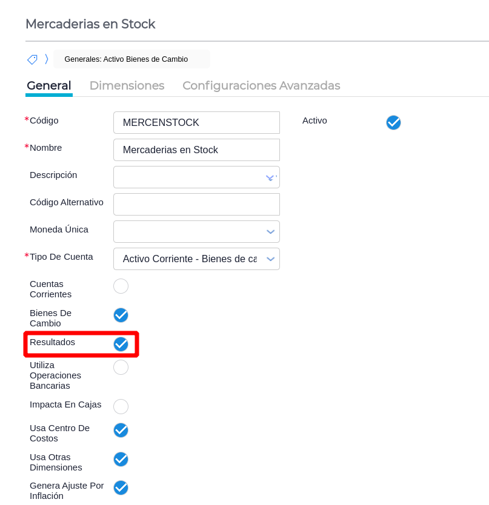Expand the Descripción field chevron
Viewport: 489px width, 505px height.
(x=270, y=177)
